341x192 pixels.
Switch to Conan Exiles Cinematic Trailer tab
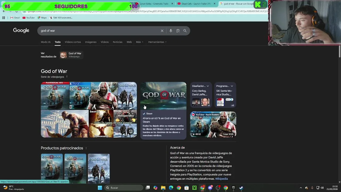pos(154,4)
